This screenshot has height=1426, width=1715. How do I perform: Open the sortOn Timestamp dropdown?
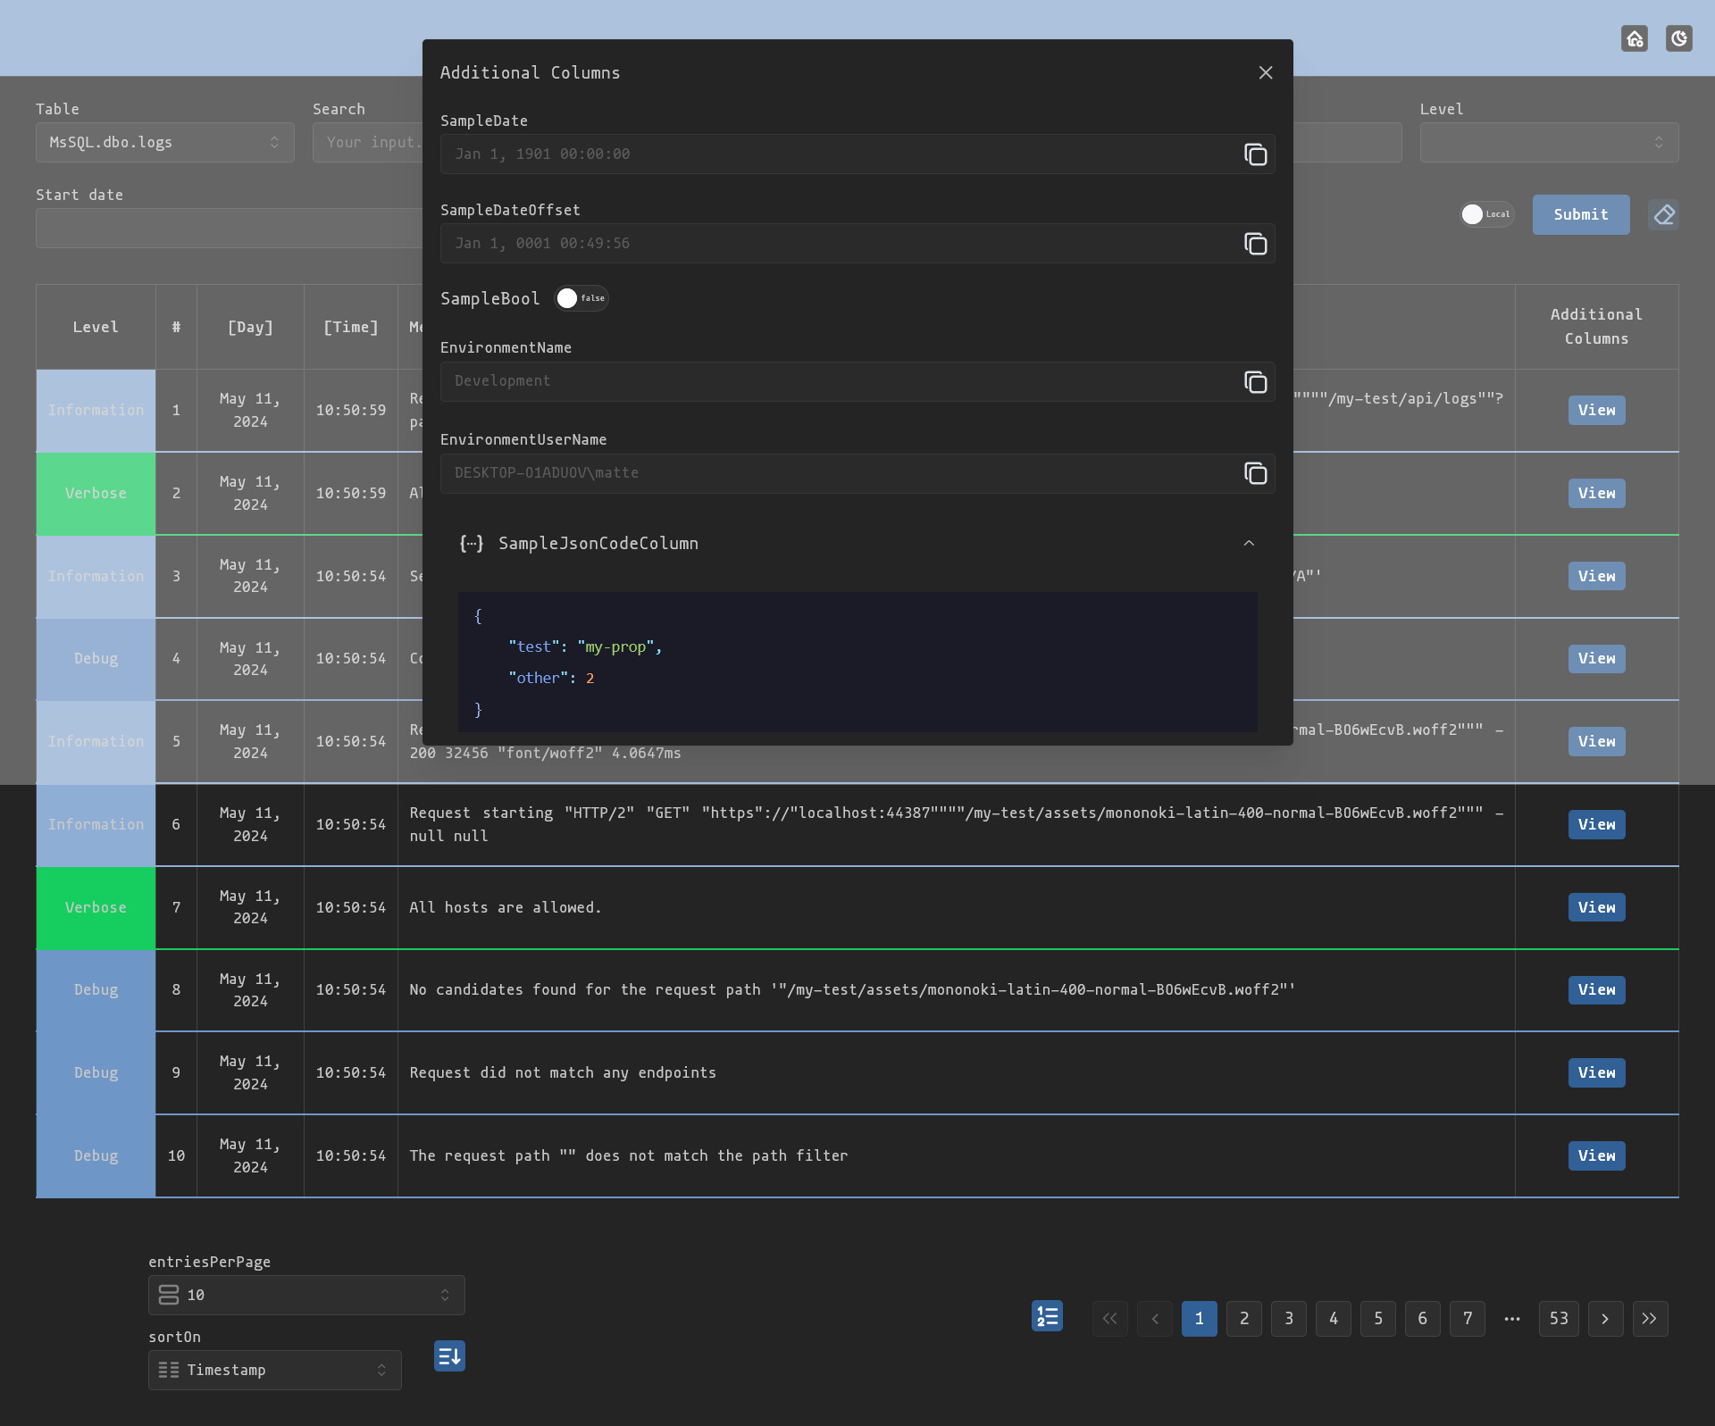[274, 1370]
